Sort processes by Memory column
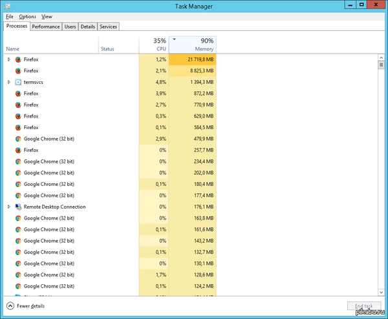This screenshot has width=388, height=319. (193, 45)
